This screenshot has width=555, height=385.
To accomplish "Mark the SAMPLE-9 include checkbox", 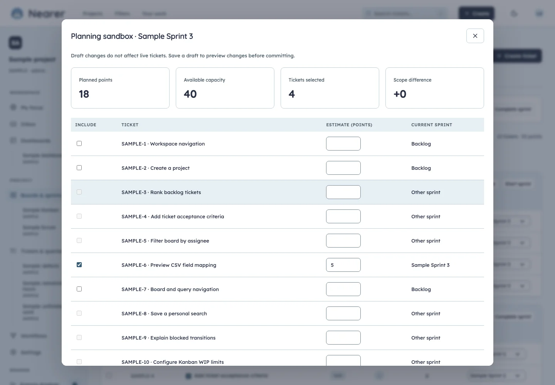I will coord(79,337).
